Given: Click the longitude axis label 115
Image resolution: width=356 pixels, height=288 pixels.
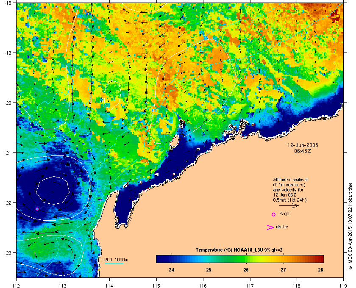Looking at the screenshot, I should point(156,286).
